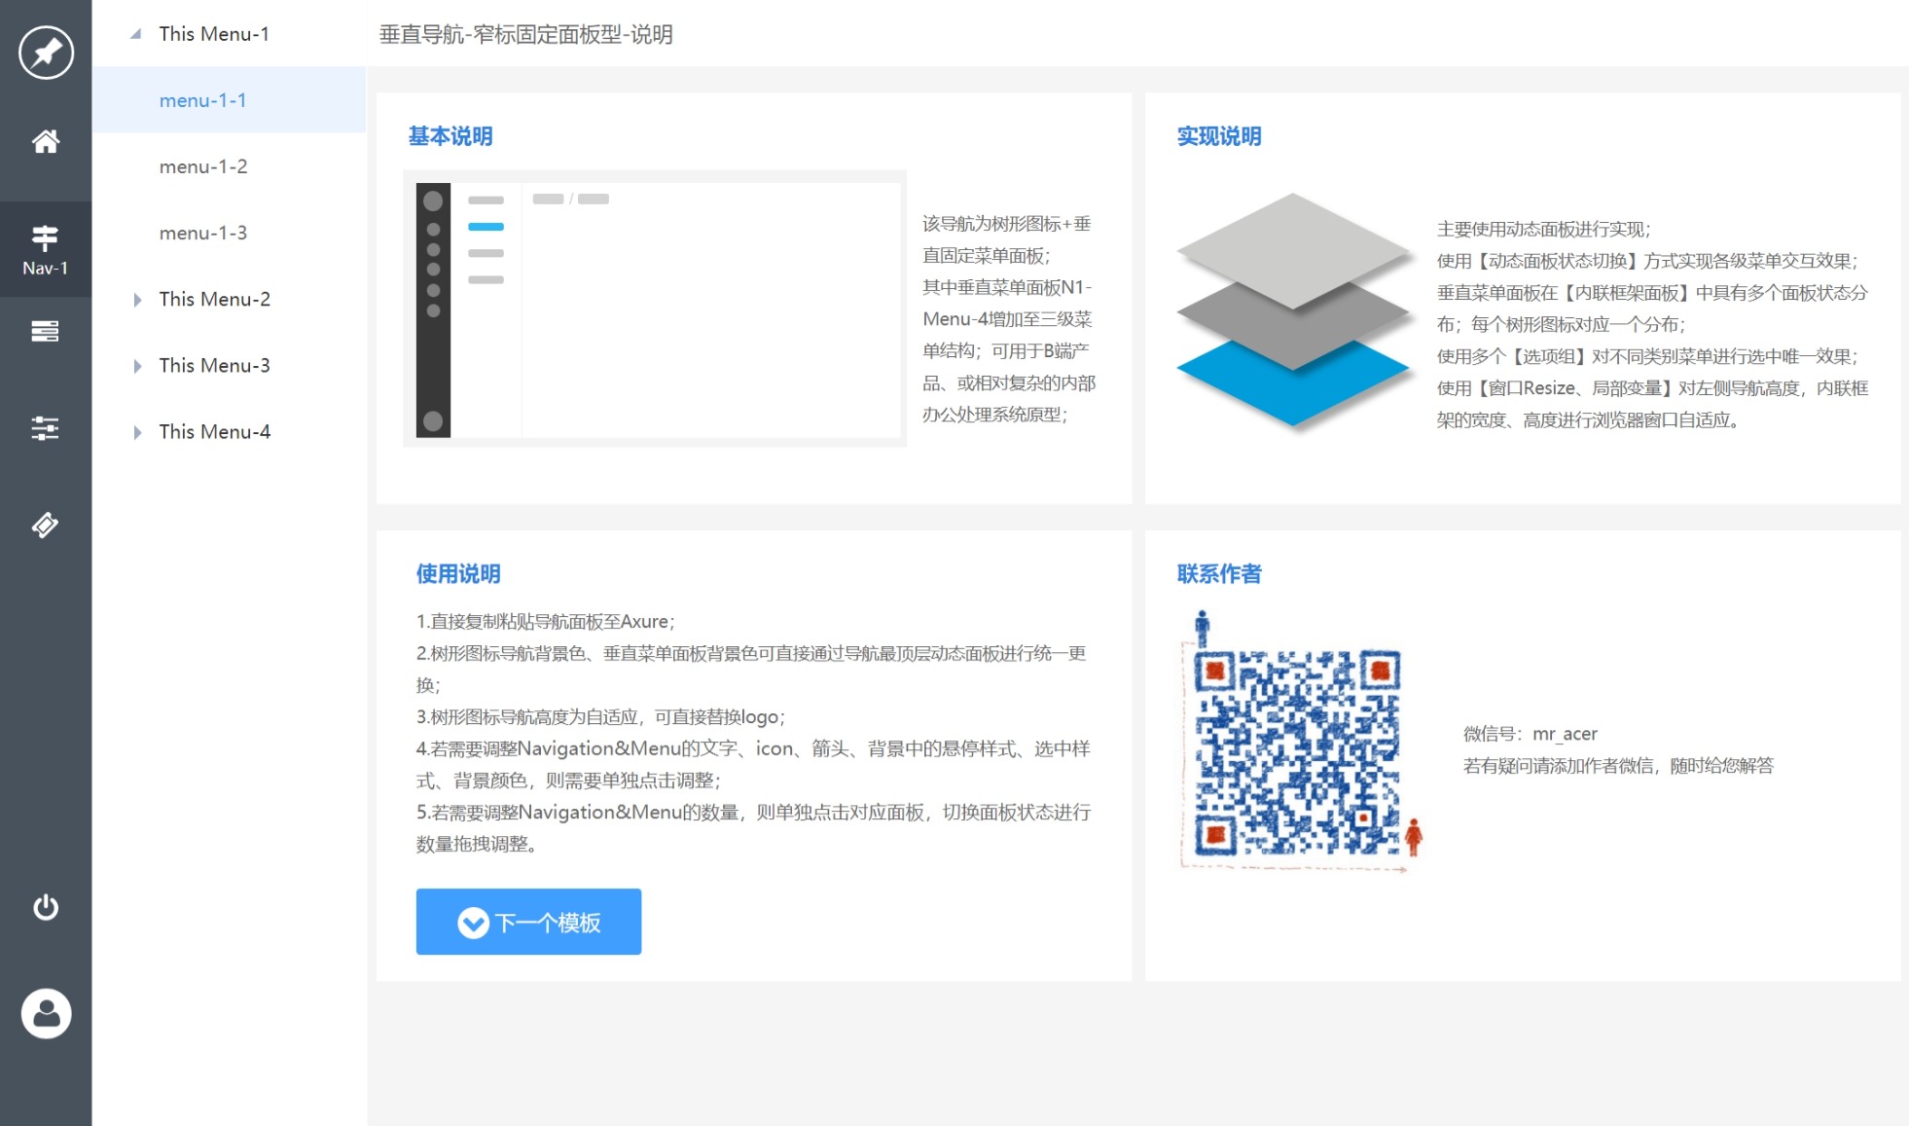The height and width of the screenshot is (1126, 1909).
Task: Select menu-1-1 item
Action: [229, 100]
